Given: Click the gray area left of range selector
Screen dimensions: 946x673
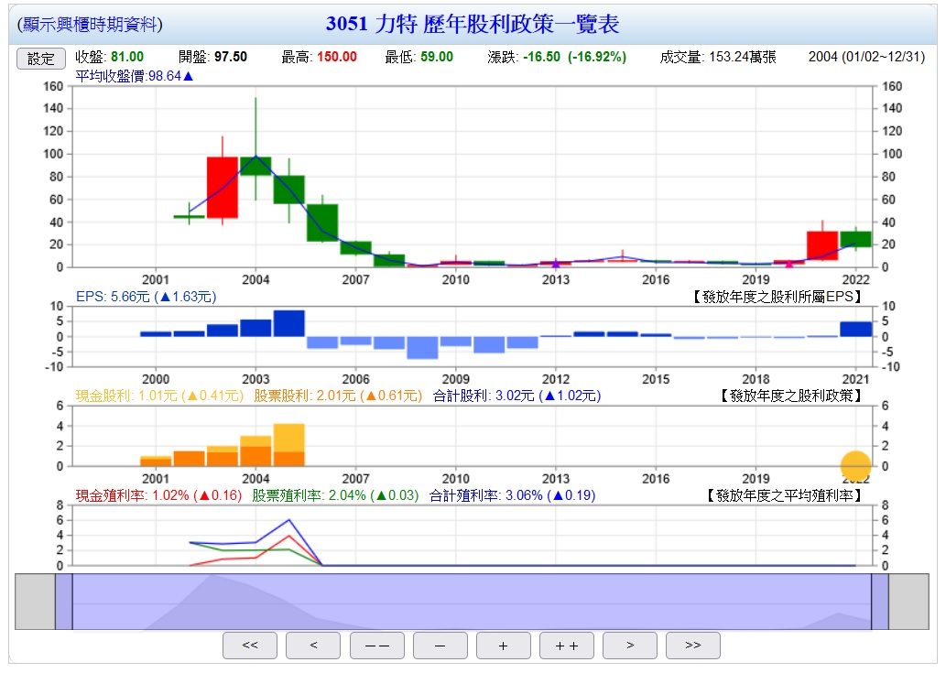Looking at the screenshot, I should pyautogui.click(x=35, y=602).
